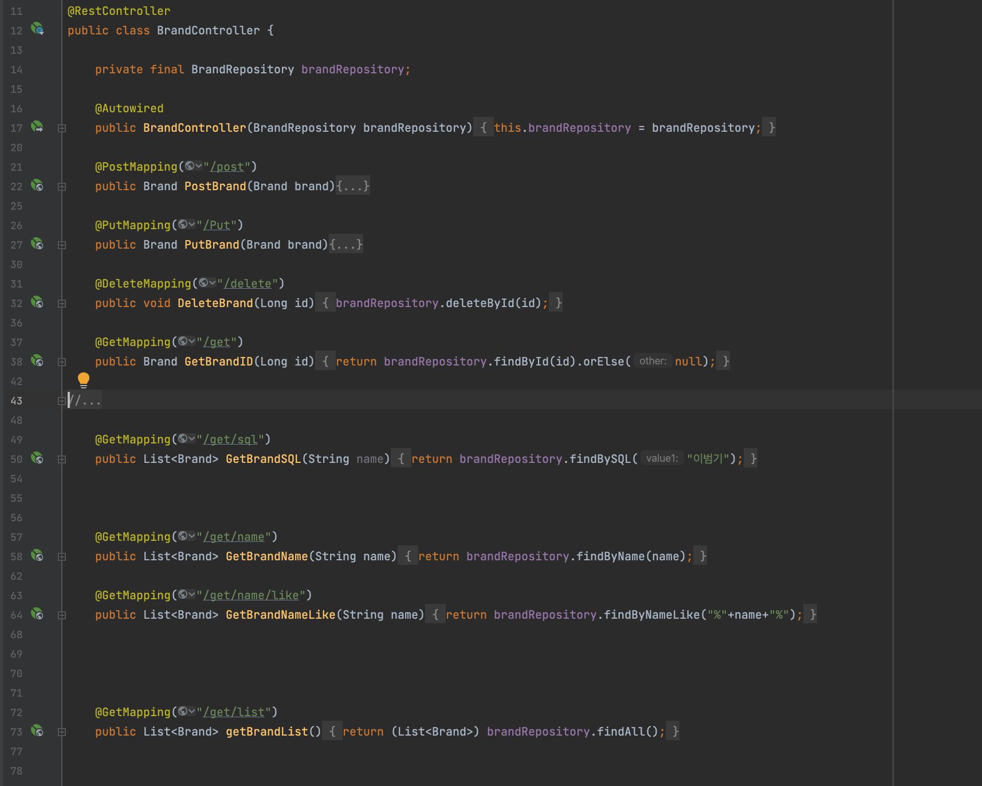
Task: Click the findAll() method call
Action: click(x=628, y=732)
